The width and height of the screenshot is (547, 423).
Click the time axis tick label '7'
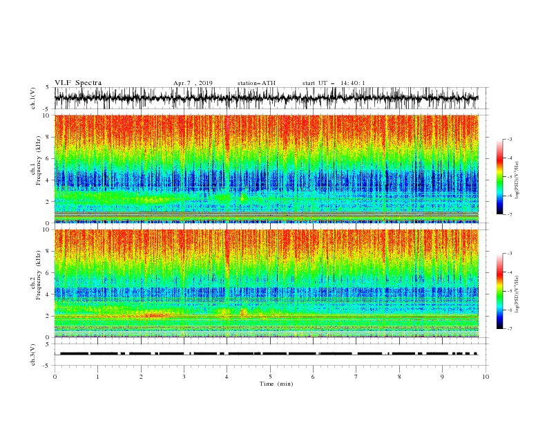click(x=356, y=377)
